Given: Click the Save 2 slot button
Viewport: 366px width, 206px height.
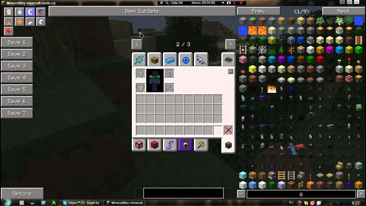Looking at the screenshot, I should [x=17, y=54].
